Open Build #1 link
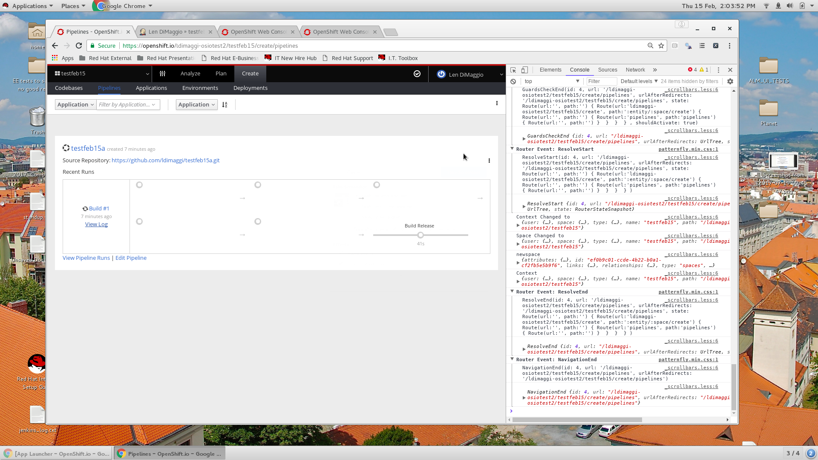The height and width of the screenshot is (460, 818). tap(99, 209)
